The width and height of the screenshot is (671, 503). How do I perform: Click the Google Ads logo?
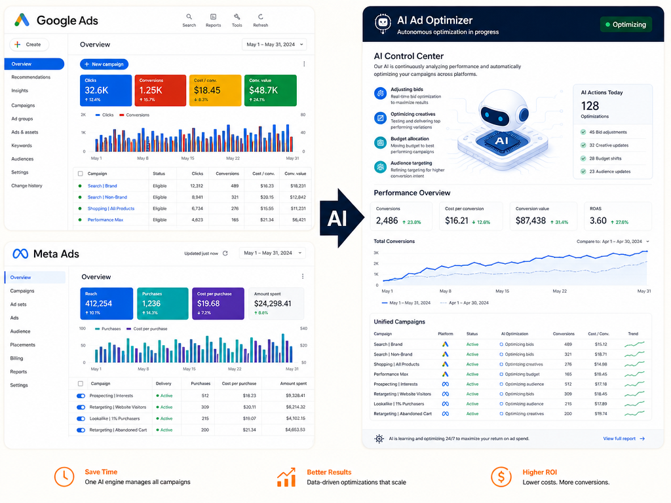(x=22, y=20)
